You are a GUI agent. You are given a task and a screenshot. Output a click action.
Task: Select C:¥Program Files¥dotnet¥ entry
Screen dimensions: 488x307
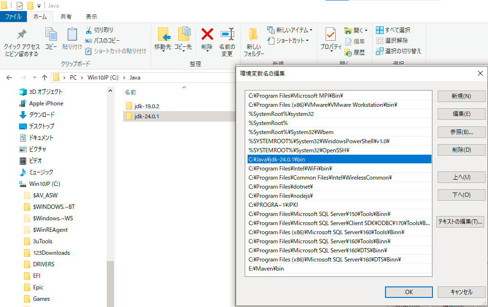[x=339, y=187]
